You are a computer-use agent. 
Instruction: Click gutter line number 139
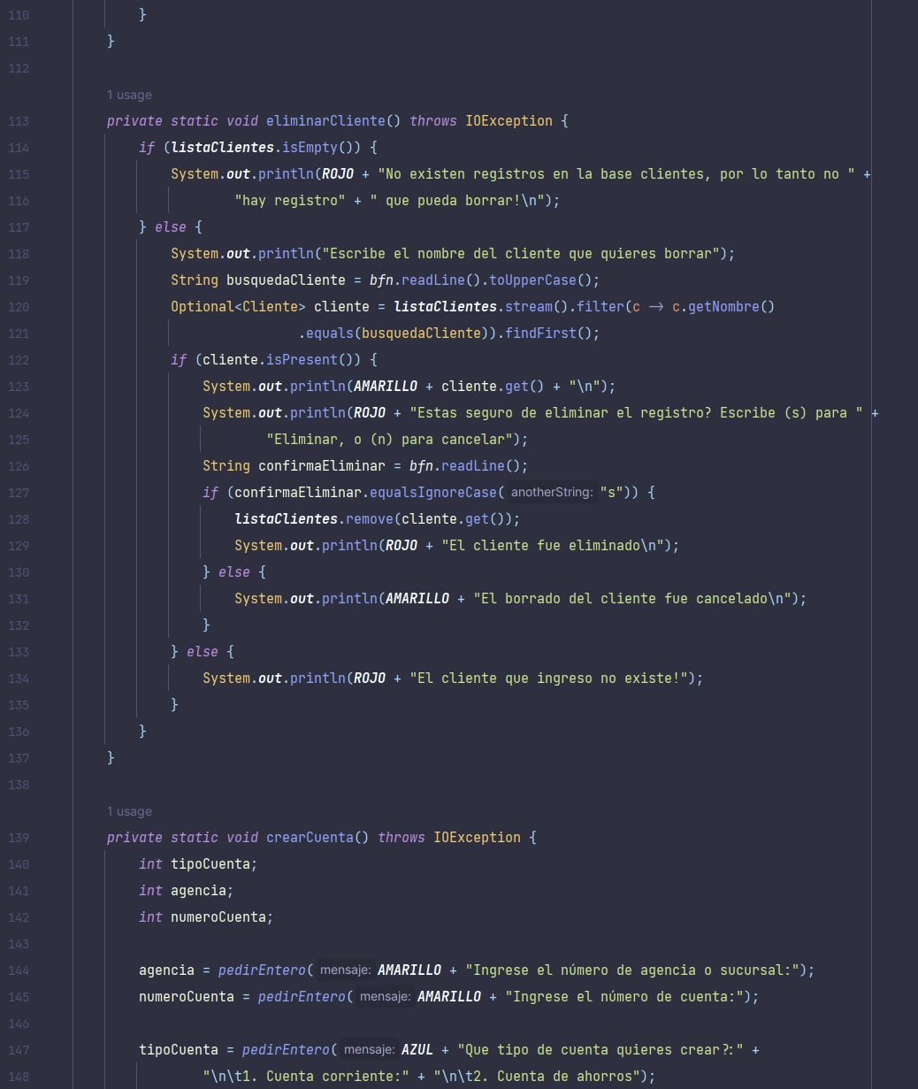(x=19, y=838)
